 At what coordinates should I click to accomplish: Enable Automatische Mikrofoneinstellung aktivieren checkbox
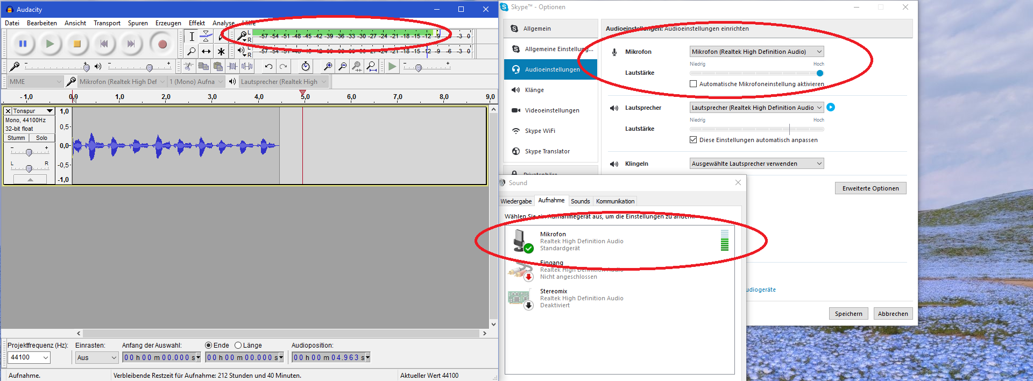(694, 84)
